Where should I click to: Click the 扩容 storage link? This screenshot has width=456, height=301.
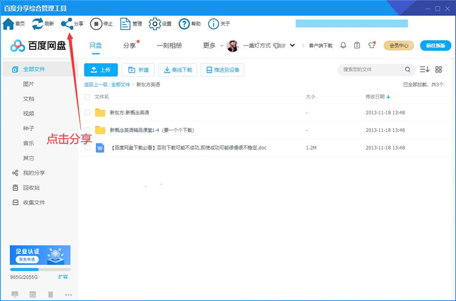click(63, 277)
